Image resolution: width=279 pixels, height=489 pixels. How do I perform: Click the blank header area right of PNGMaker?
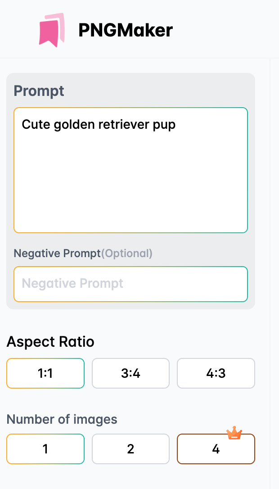[225, 30]
